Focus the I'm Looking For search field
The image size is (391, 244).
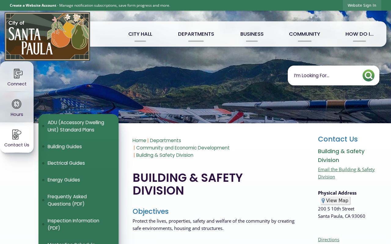(x=326, y=75)
